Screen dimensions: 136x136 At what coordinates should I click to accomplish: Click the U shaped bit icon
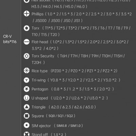(27, 98)
